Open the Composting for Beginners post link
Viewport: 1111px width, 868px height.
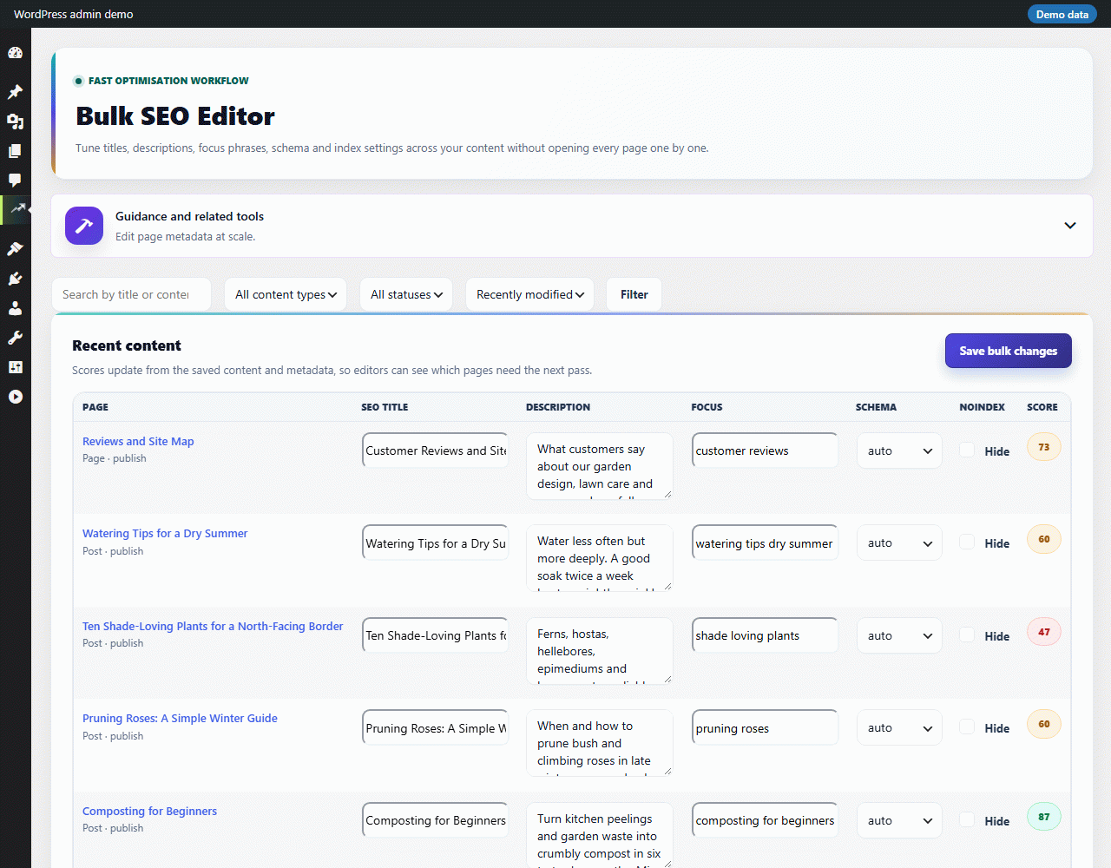(149, 811)
